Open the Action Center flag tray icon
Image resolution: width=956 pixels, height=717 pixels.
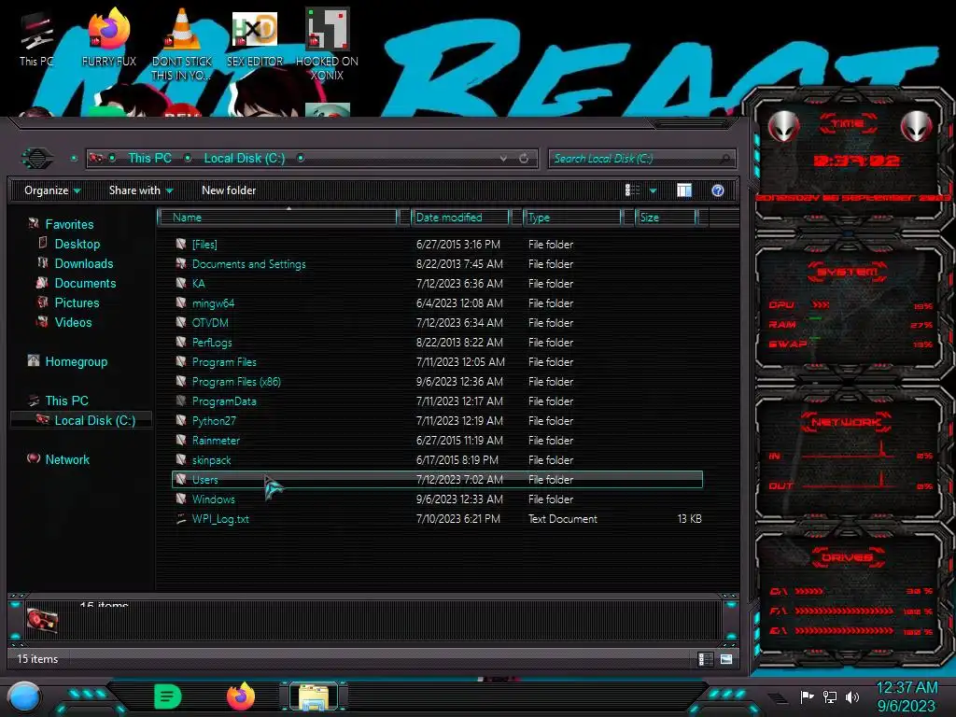pyautogui.click(x=807, y=696)
